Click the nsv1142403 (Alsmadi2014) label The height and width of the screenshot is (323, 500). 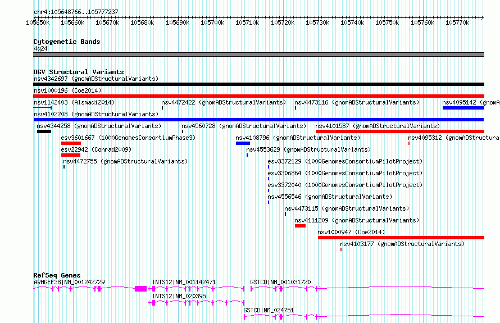tap(74, 102)
